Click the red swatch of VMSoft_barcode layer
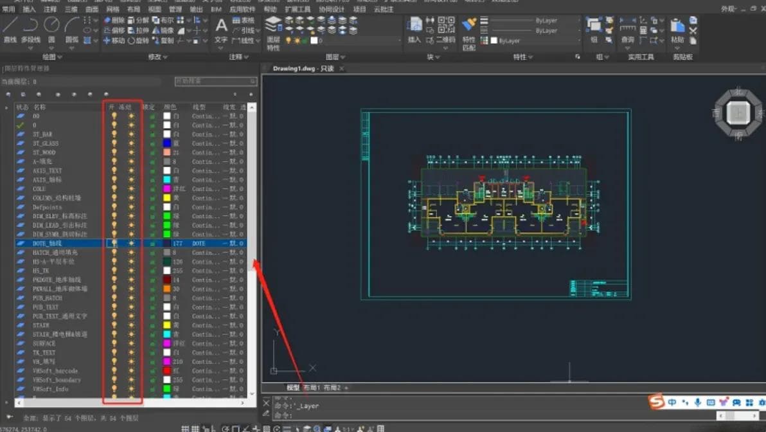766x432 pixels. 166,370
